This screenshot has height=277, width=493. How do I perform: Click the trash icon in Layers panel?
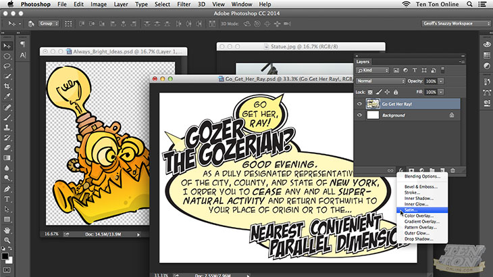pyautogui.click(x=453, y=170)
